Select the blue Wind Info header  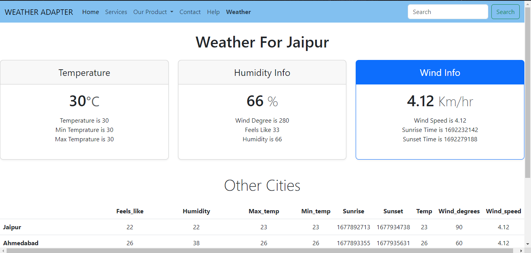pyautogui.click(x=440, y=73)
